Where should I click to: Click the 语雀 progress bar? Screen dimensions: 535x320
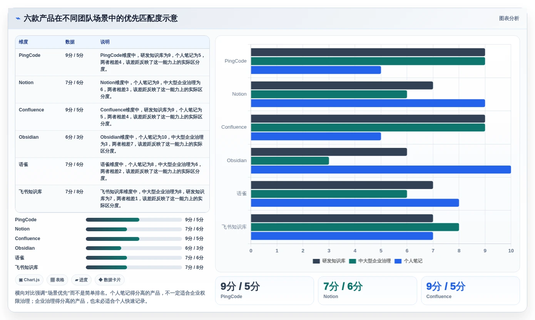(x=134, y=258)
